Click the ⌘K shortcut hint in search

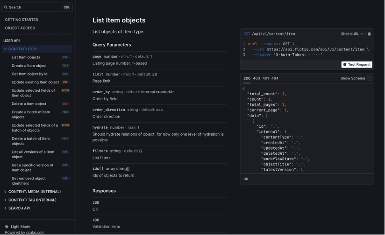[66, 7]
